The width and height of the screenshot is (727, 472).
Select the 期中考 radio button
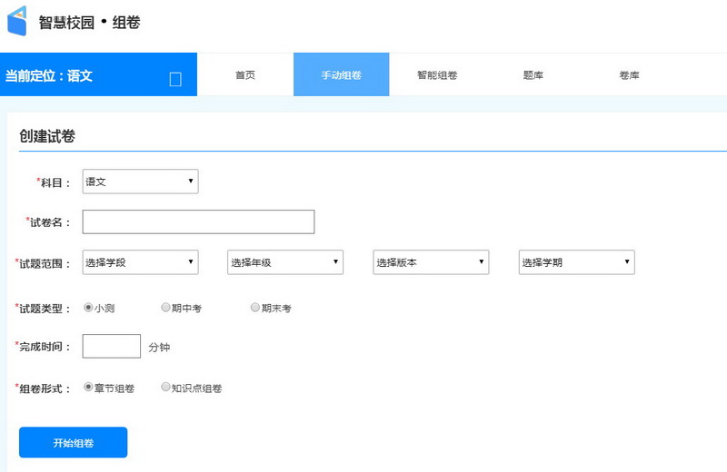pyautogui.click(x=165, y=308)
